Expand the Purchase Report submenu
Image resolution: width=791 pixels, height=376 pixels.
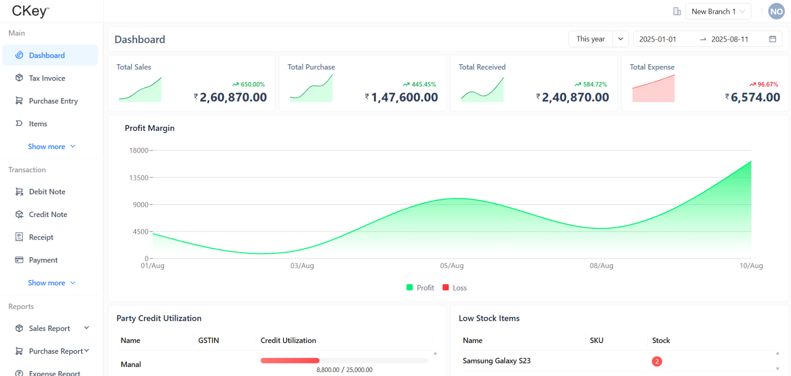click(87, 351)
